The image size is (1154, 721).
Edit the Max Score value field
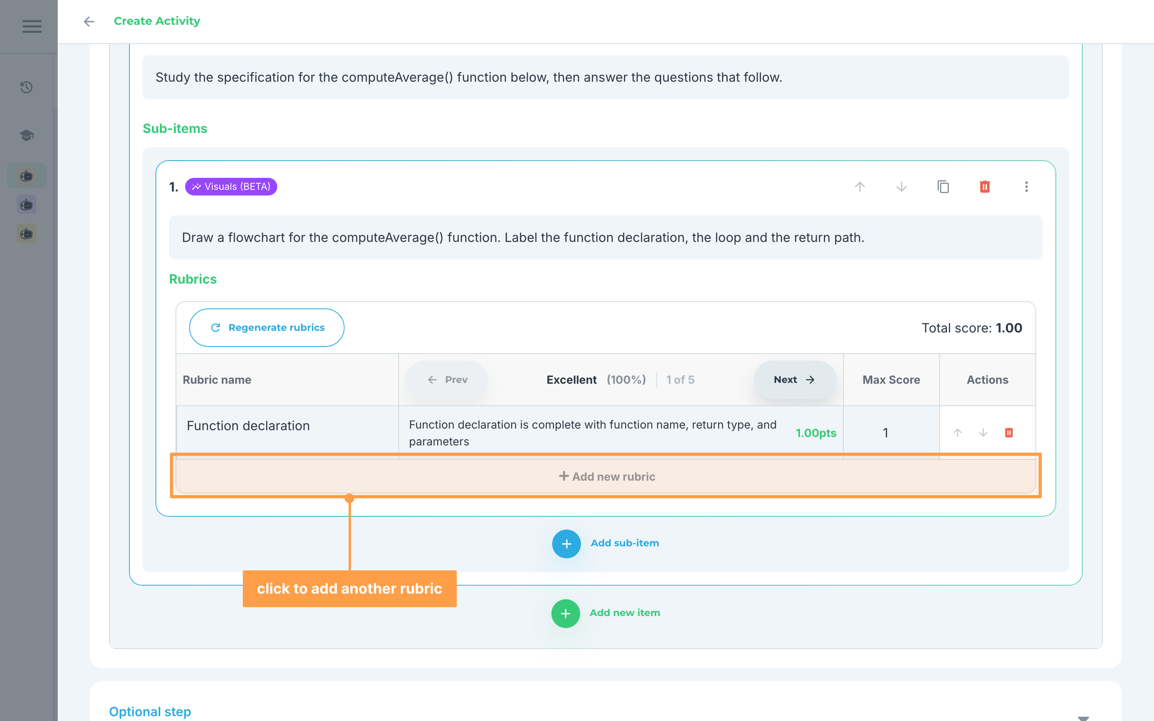[x=886, y=433]
